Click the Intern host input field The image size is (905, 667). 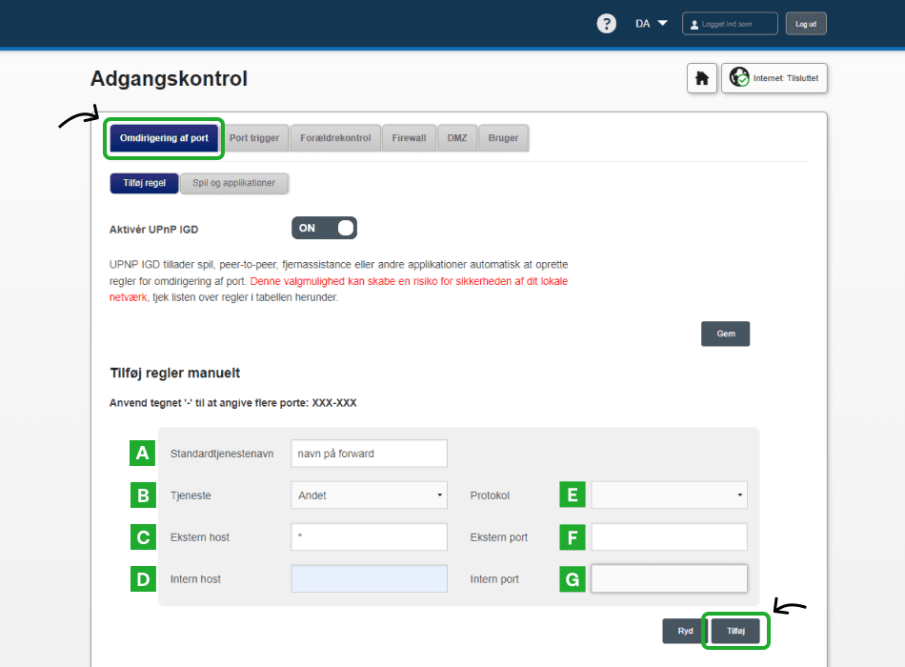click(x=369, y=579)
